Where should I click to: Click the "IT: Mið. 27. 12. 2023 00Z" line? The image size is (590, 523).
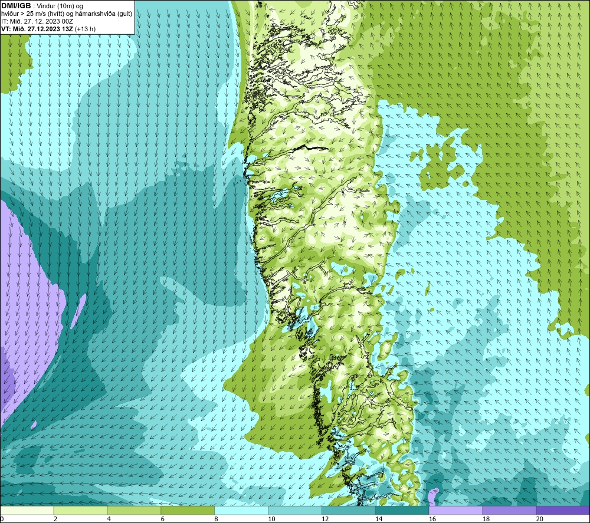(x=37, y=21)
